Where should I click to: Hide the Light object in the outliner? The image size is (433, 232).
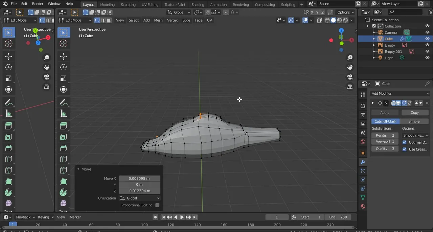[427, 58]
